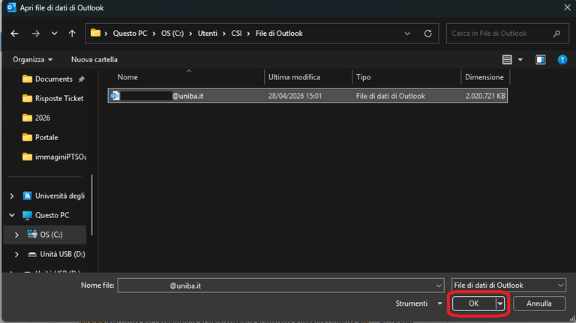576x323 pixels.
Task: Expand the Università degli node
Action: 12,196
